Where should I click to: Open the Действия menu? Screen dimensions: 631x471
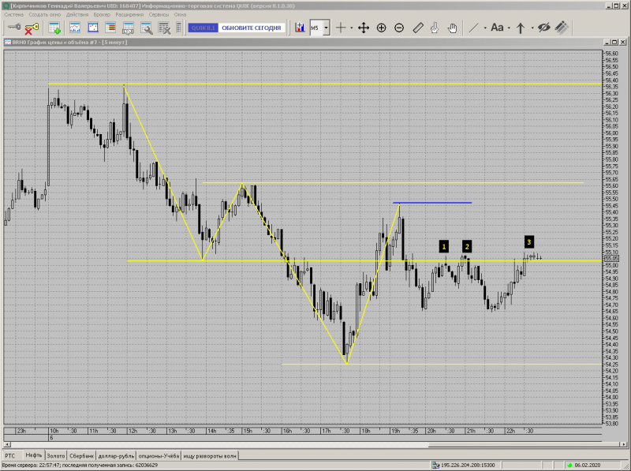pyautogui.click(x=77, y=14)
